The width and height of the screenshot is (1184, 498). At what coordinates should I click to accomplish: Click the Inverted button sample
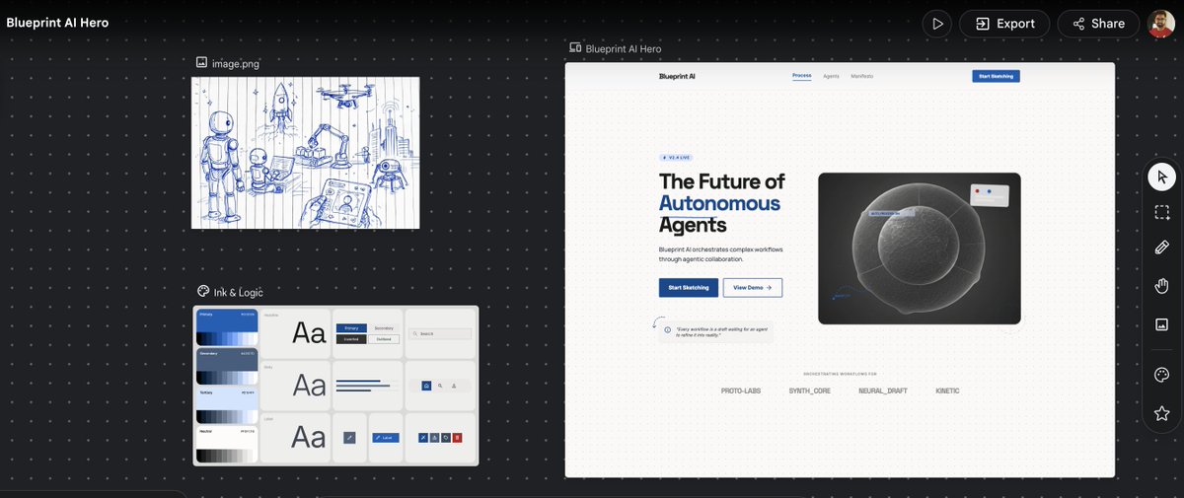tap(351, 339)
